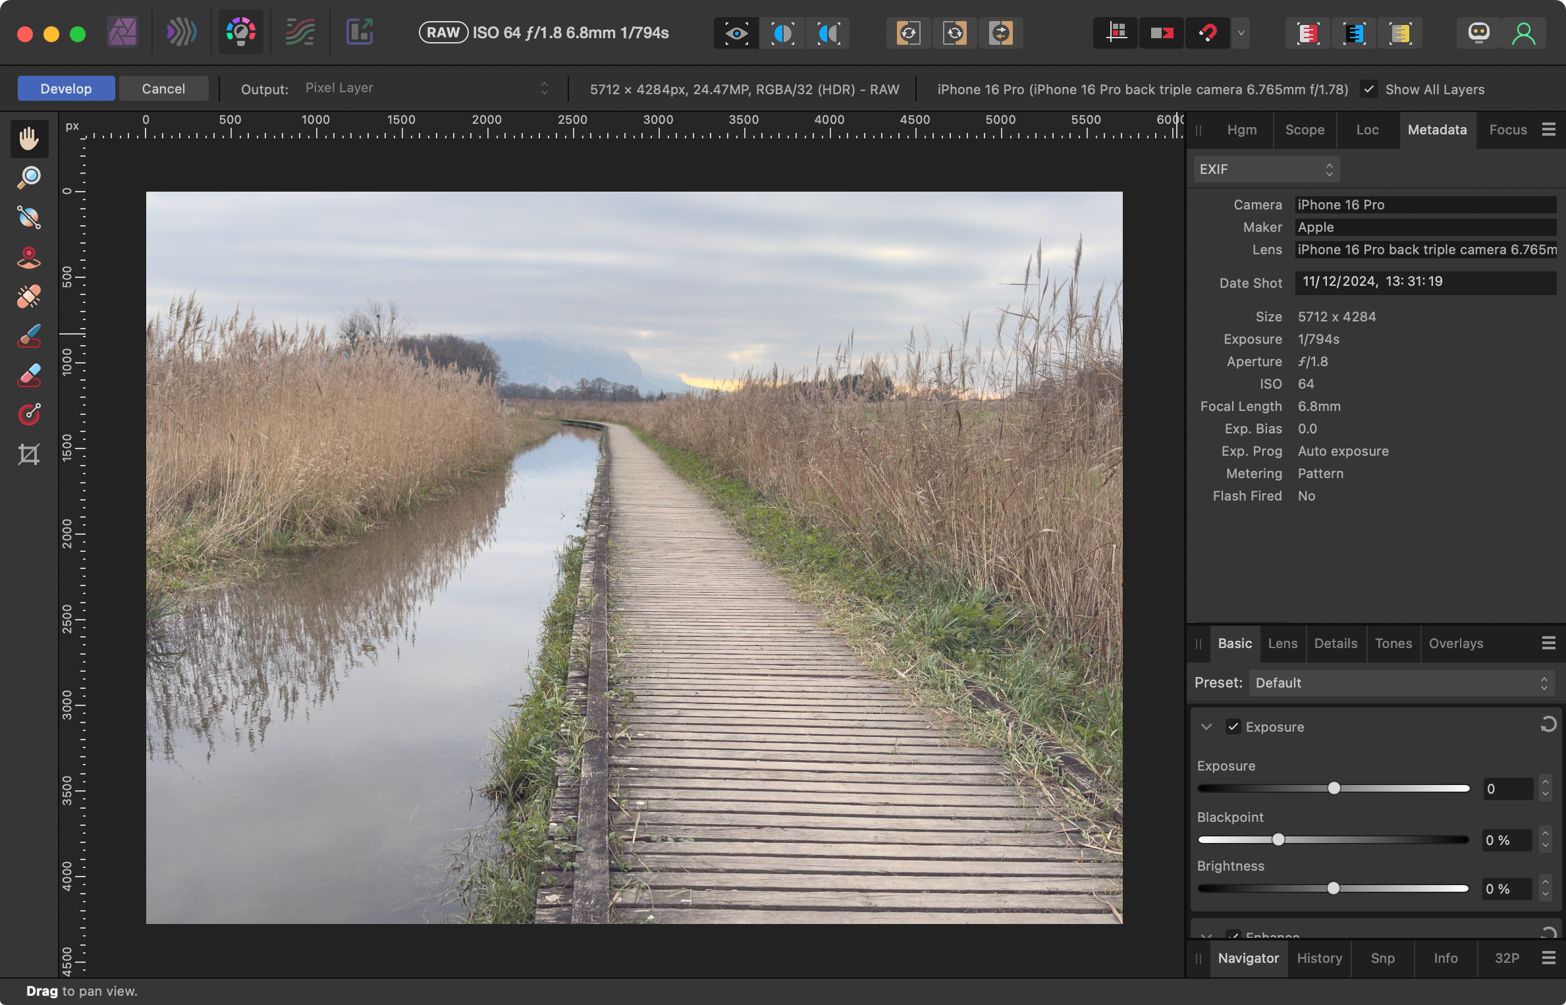Select the Red Eye Removal tool
This screenshot has width=1566, height=1005.
(29, 257)
